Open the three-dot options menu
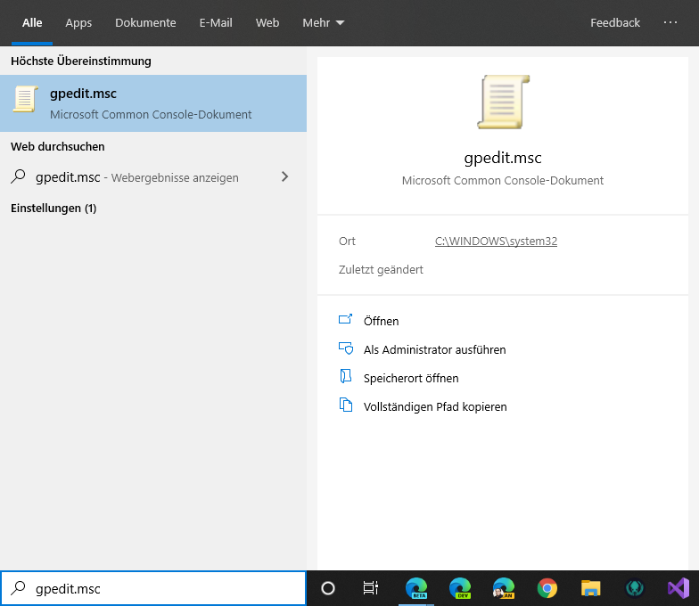 click(670, 23)
